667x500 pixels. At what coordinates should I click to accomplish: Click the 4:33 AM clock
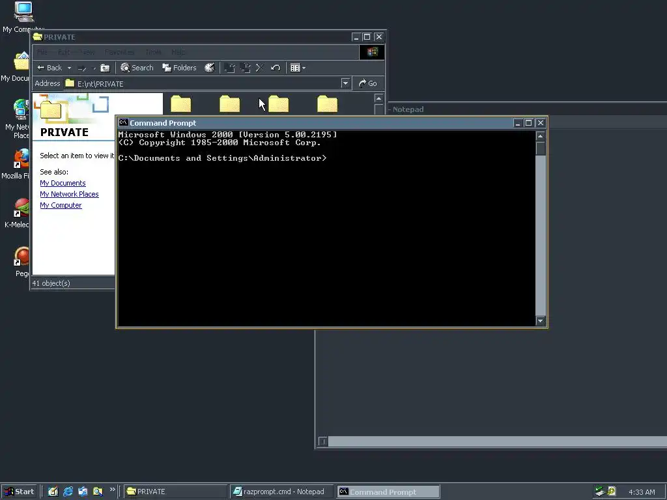642,492
